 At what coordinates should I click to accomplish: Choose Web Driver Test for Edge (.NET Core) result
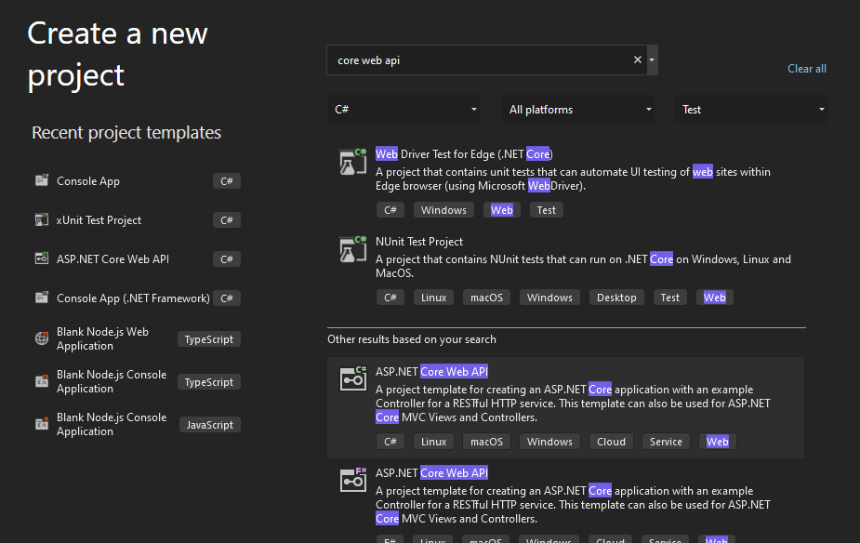pyautogui.click(x=464, y=154)
